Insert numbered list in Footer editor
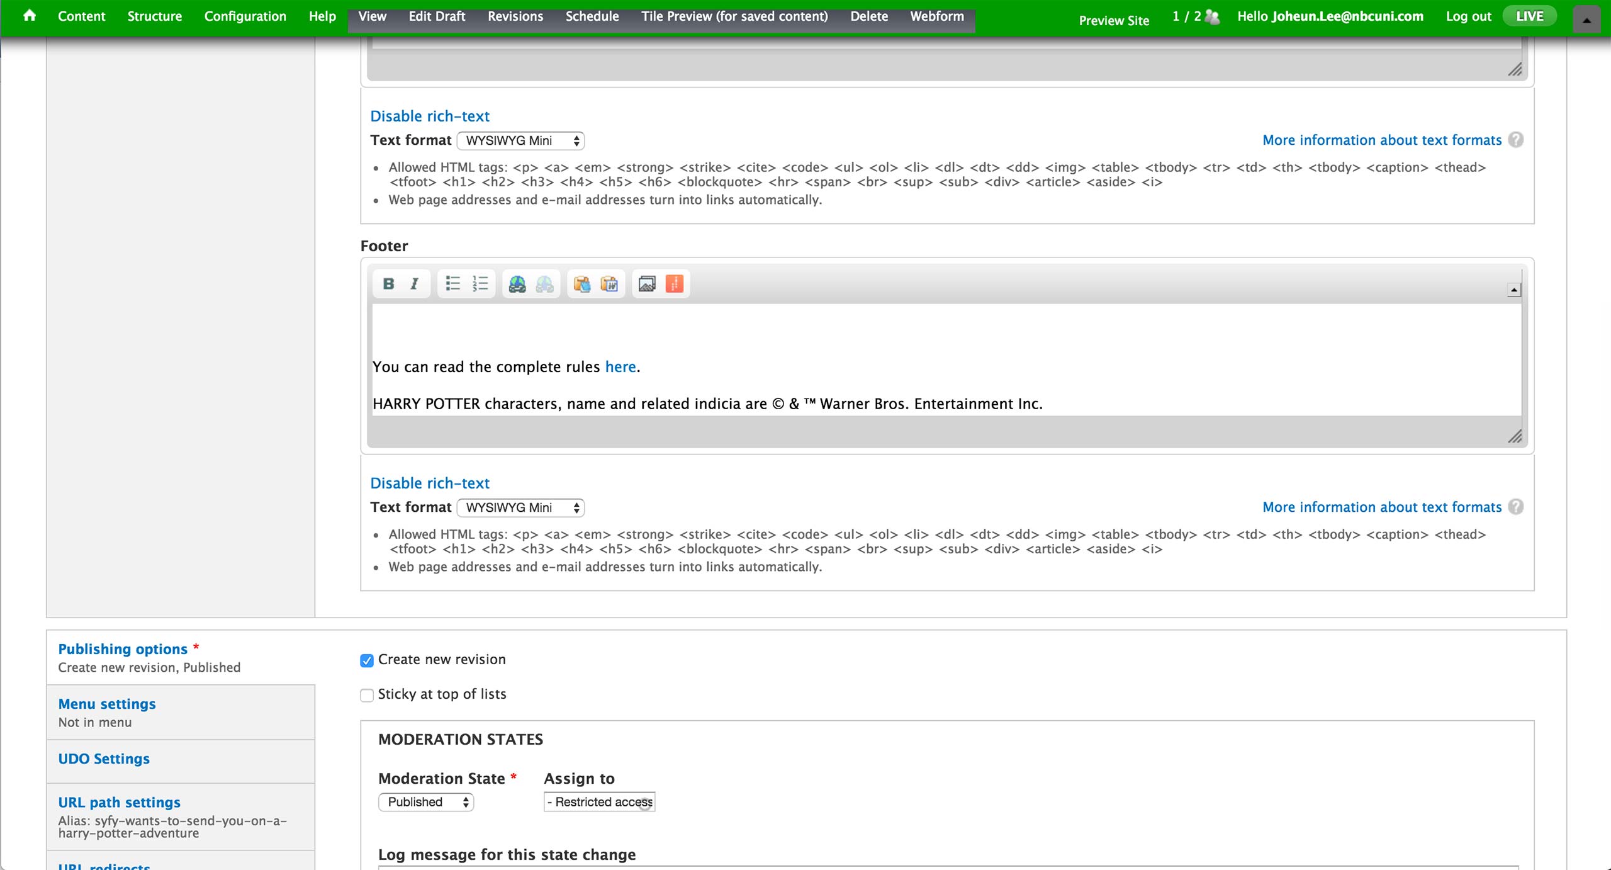The height and width of the screenshot is (870, 1611). (480, 284)
